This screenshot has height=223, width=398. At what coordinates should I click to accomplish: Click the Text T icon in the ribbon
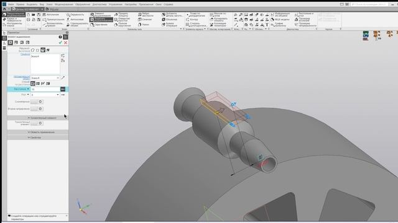tap(267, 25)
